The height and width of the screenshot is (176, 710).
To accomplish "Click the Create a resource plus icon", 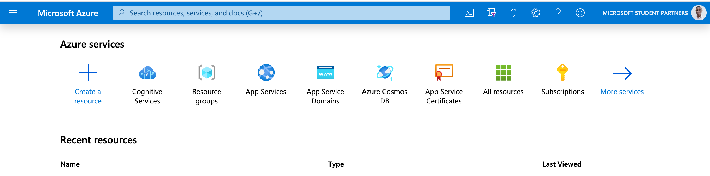I will (88, 73).
